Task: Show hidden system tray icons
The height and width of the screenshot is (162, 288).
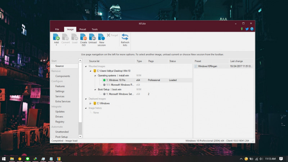Action: [241, 159]
